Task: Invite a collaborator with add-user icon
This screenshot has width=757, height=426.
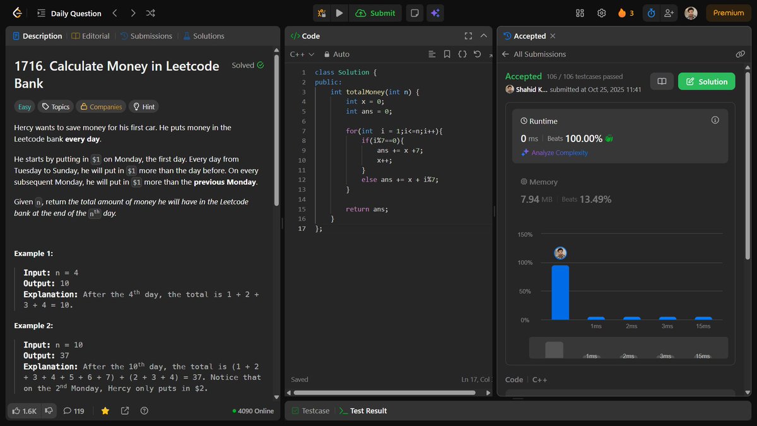Action: (x=669, y=13)
